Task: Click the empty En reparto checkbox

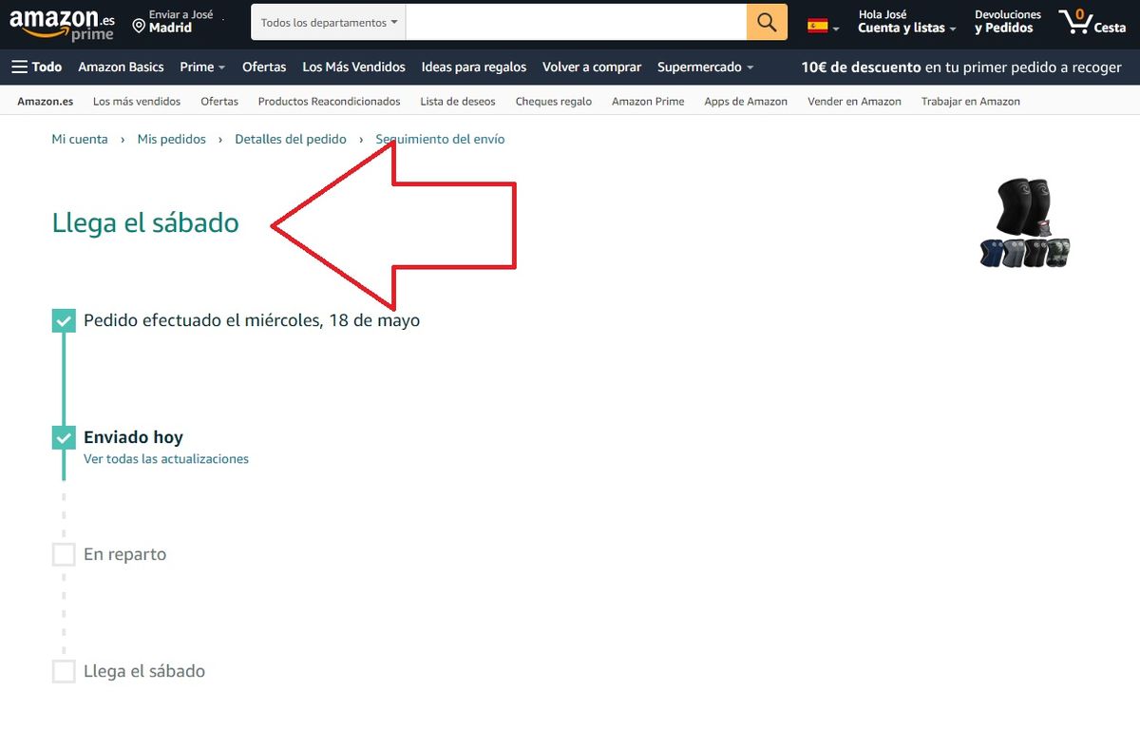Action: (63, 554)
